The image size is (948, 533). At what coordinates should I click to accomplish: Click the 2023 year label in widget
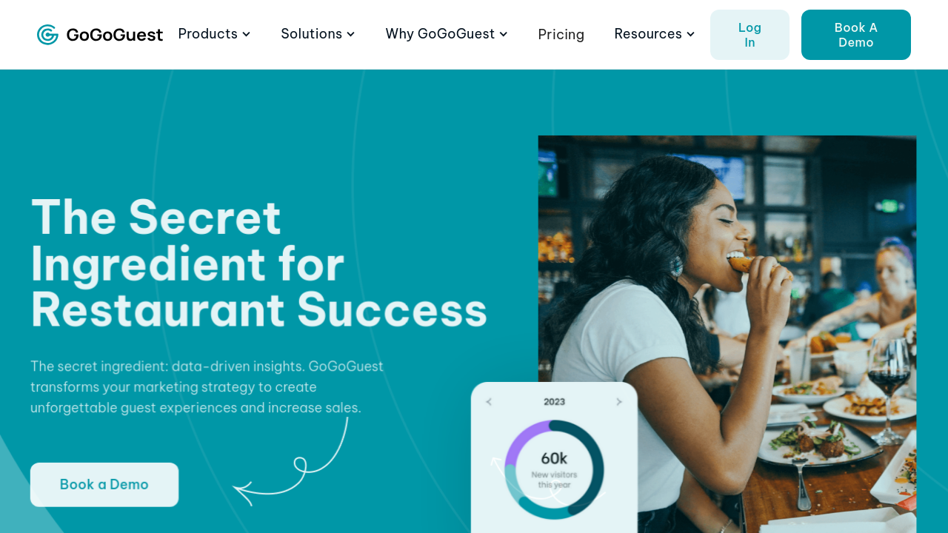pyautogui.click(x=554, y=402)
